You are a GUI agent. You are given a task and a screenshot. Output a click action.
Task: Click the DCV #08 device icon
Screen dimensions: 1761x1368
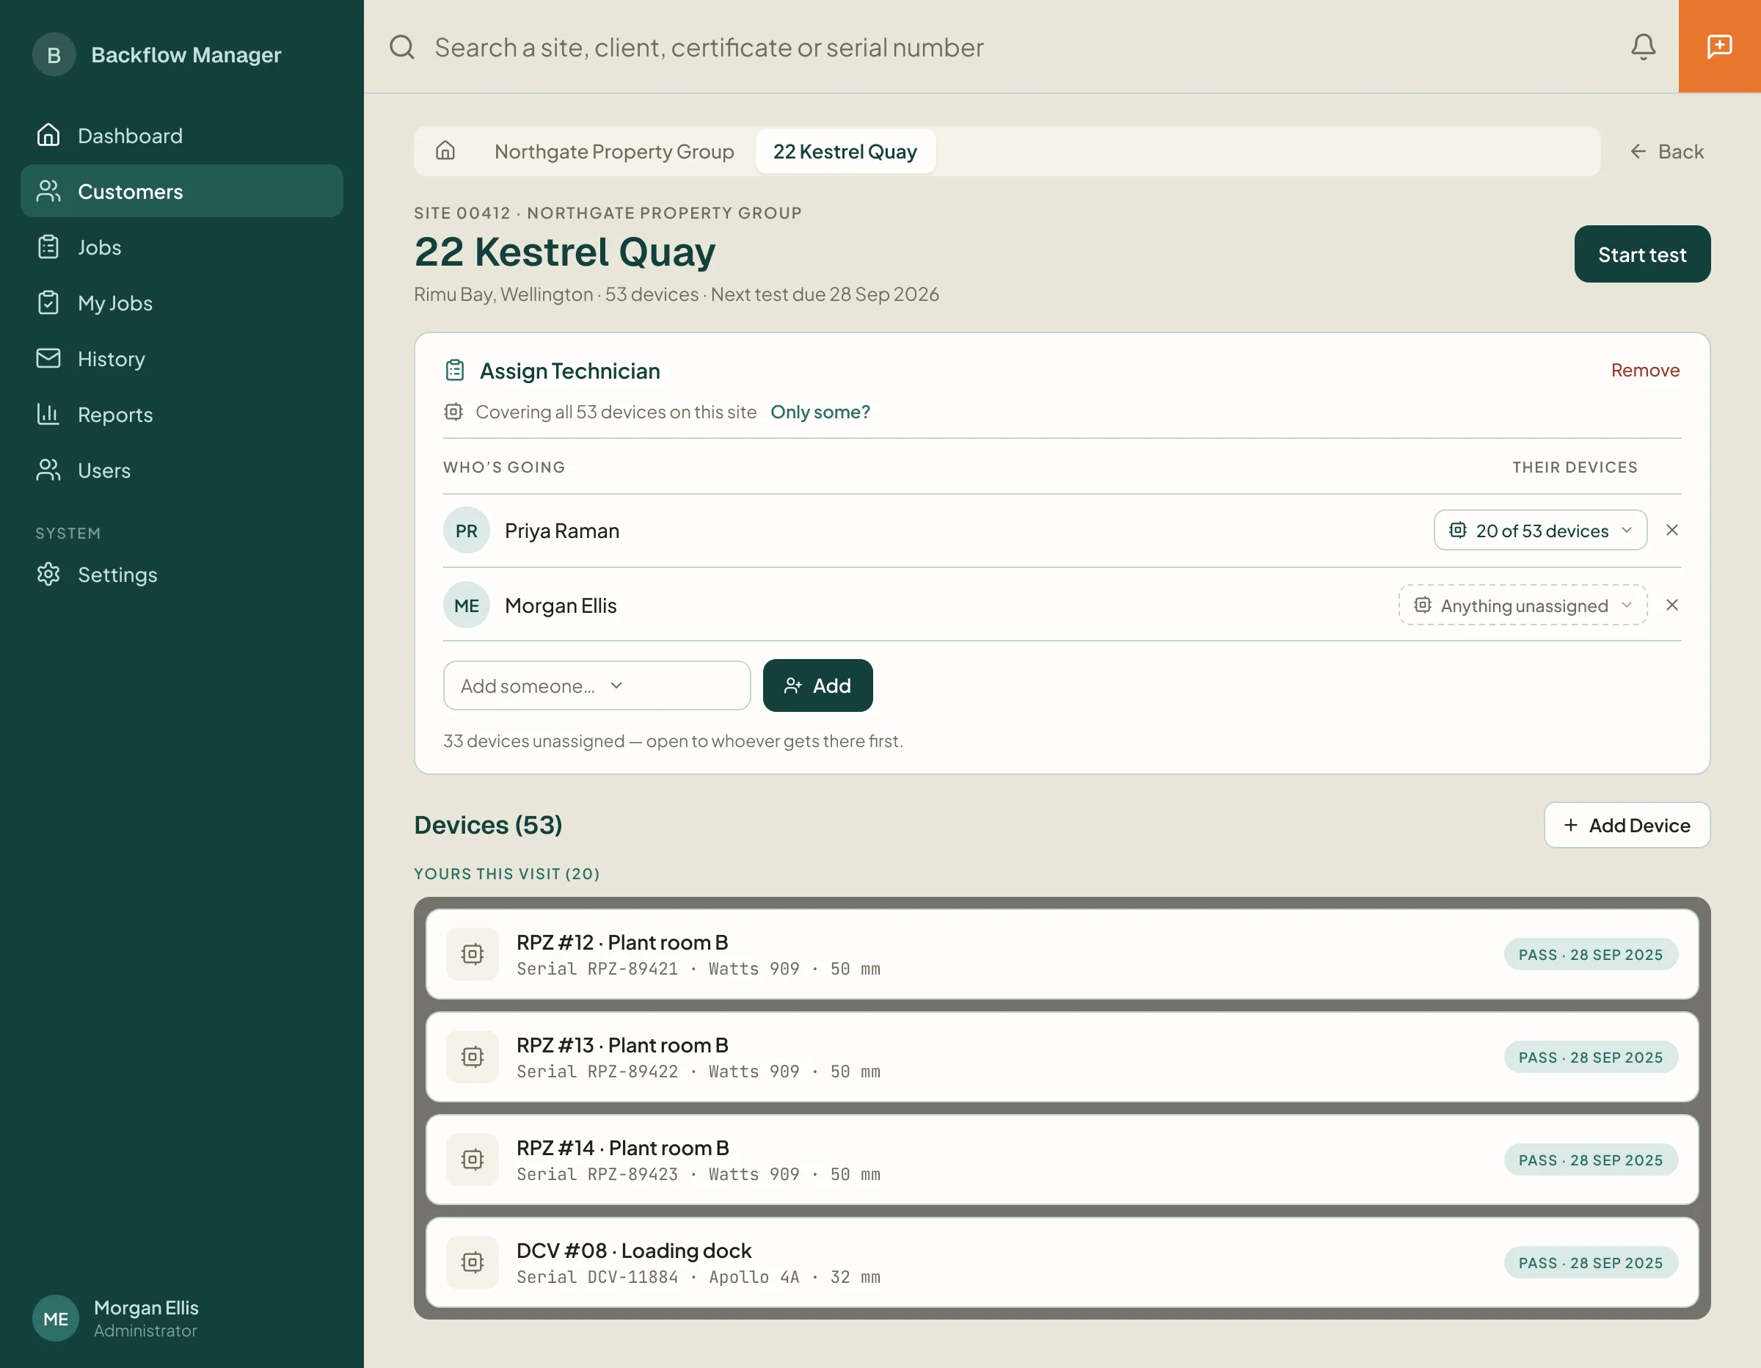473,1262
